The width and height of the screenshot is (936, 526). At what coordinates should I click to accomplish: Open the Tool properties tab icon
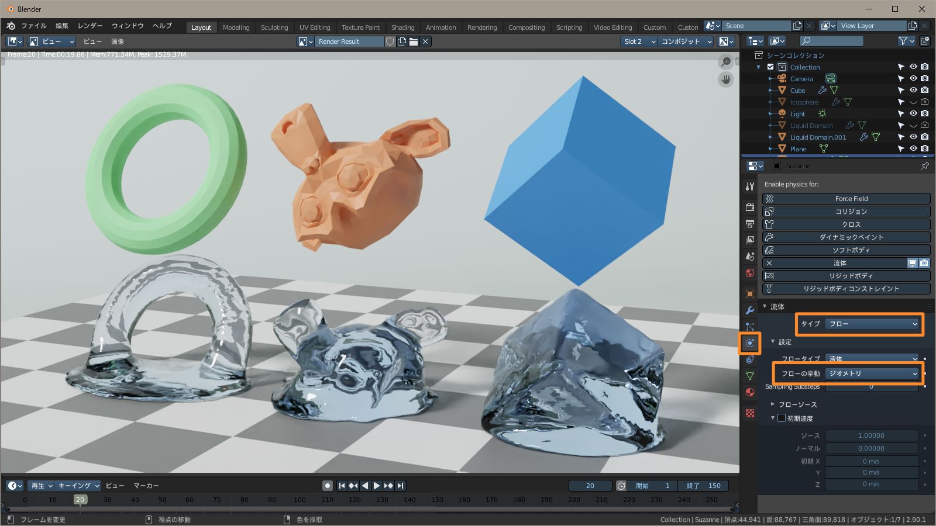(750, 186)
